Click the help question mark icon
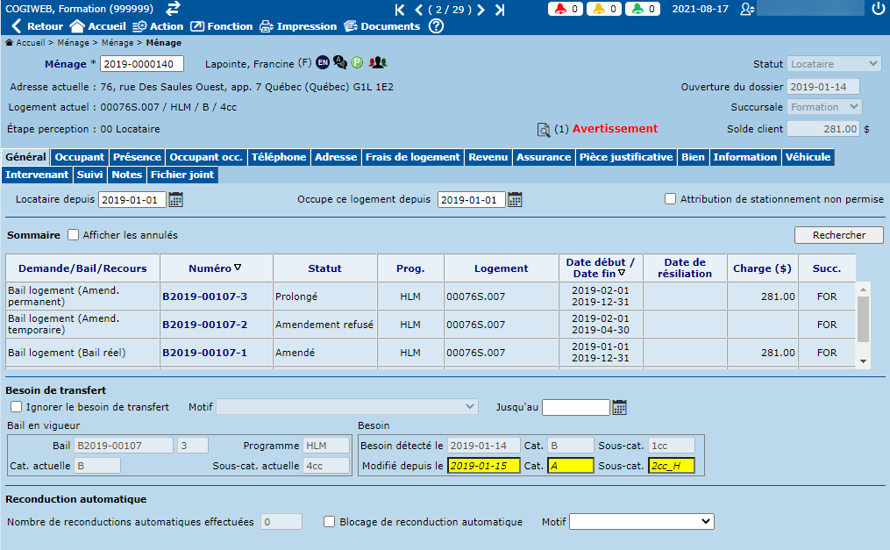890x550 pixels. pyautogui.click(x=436, y=26)
